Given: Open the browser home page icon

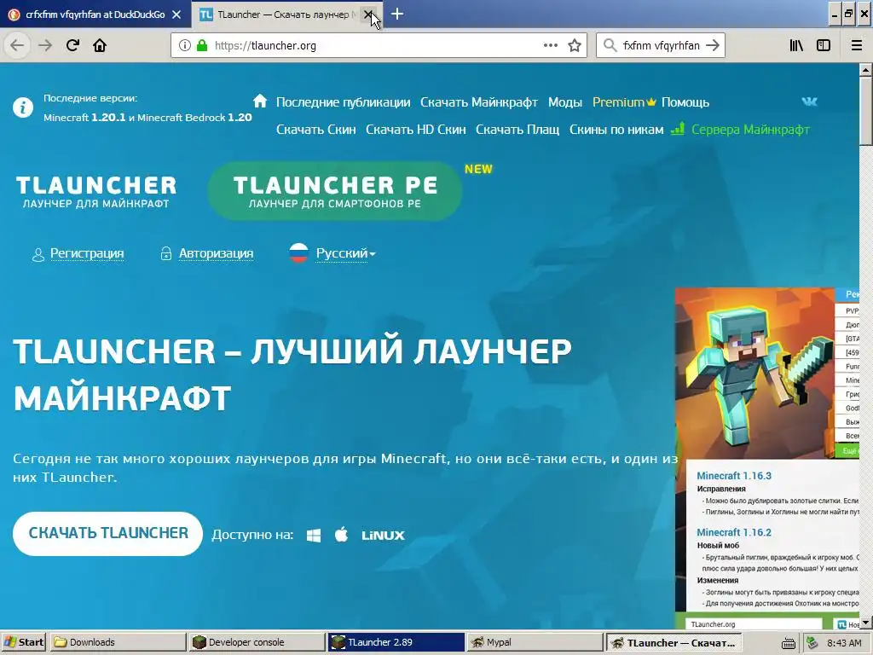Looking at the screenshot, I should (x=100, y=45).
